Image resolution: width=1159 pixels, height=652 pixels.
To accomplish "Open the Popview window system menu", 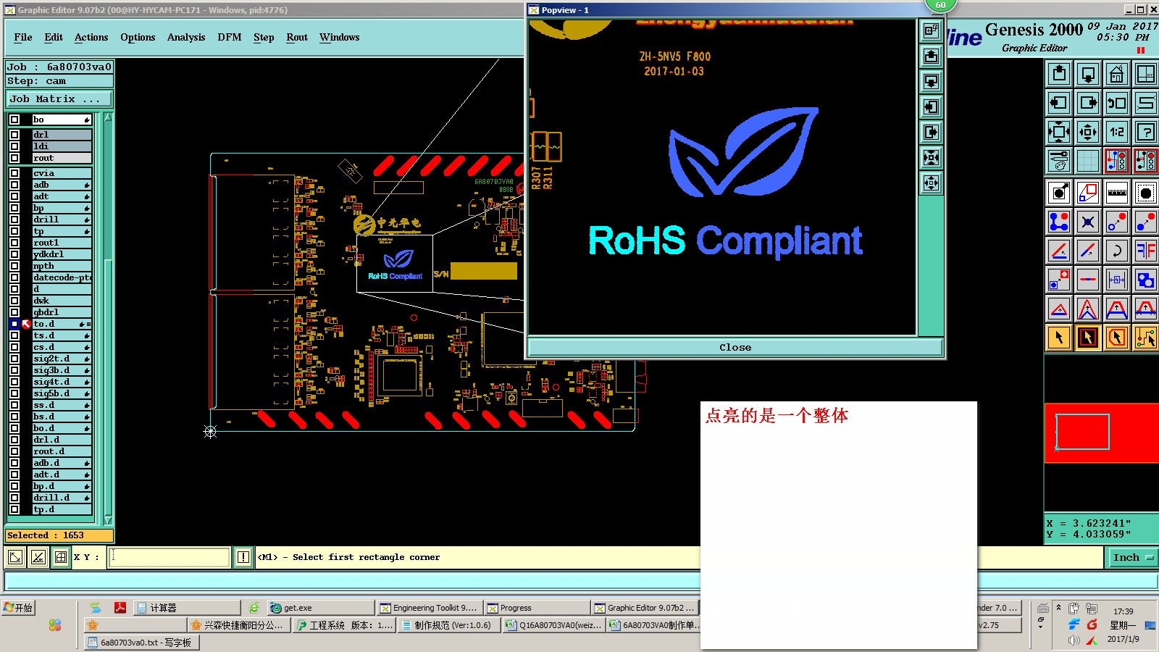I will pyautogui.click(x=534, y=10).
